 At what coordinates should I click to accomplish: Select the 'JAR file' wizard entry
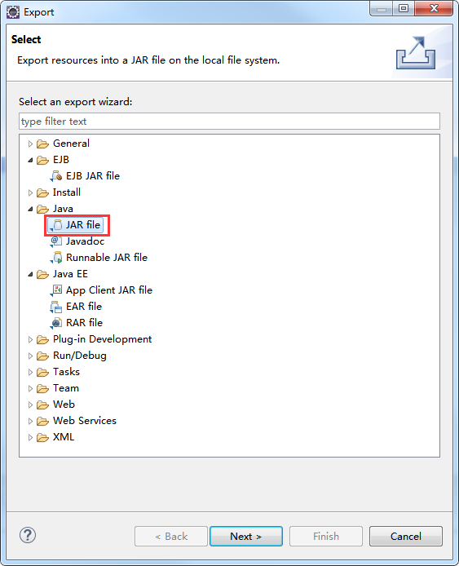(83, 225)
